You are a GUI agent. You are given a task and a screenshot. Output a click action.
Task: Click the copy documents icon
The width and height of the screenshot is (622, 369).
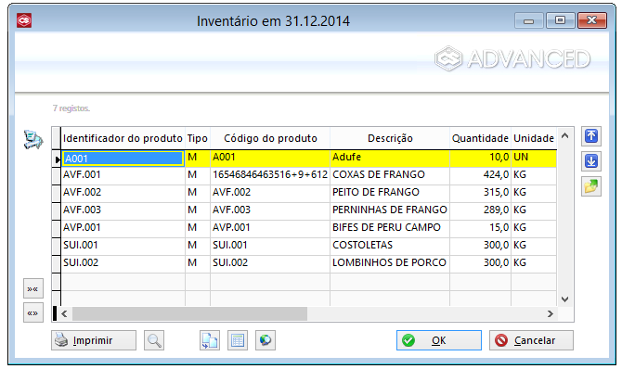pos(210,340)
